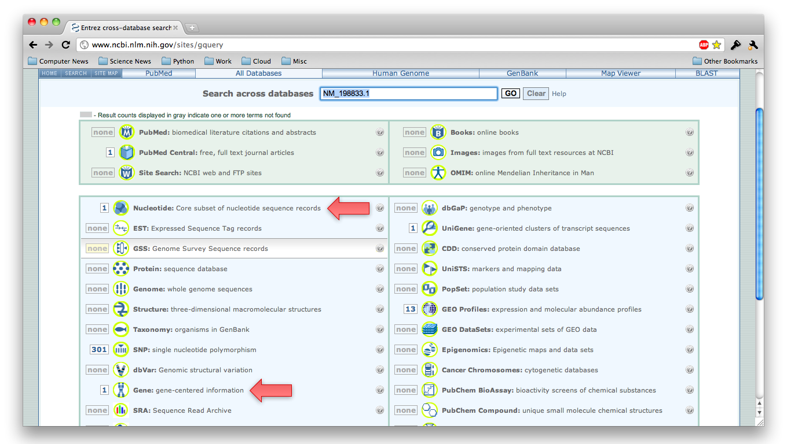The height and width of the screenshot is (444, 787).
Task: Open the Genome database icon
Action: click(x=121, y=289)
